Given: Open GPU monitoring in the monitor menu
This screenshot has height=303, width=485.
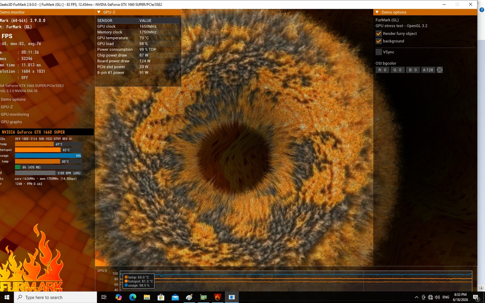Looking at the screenshot, I should point(15,114).
